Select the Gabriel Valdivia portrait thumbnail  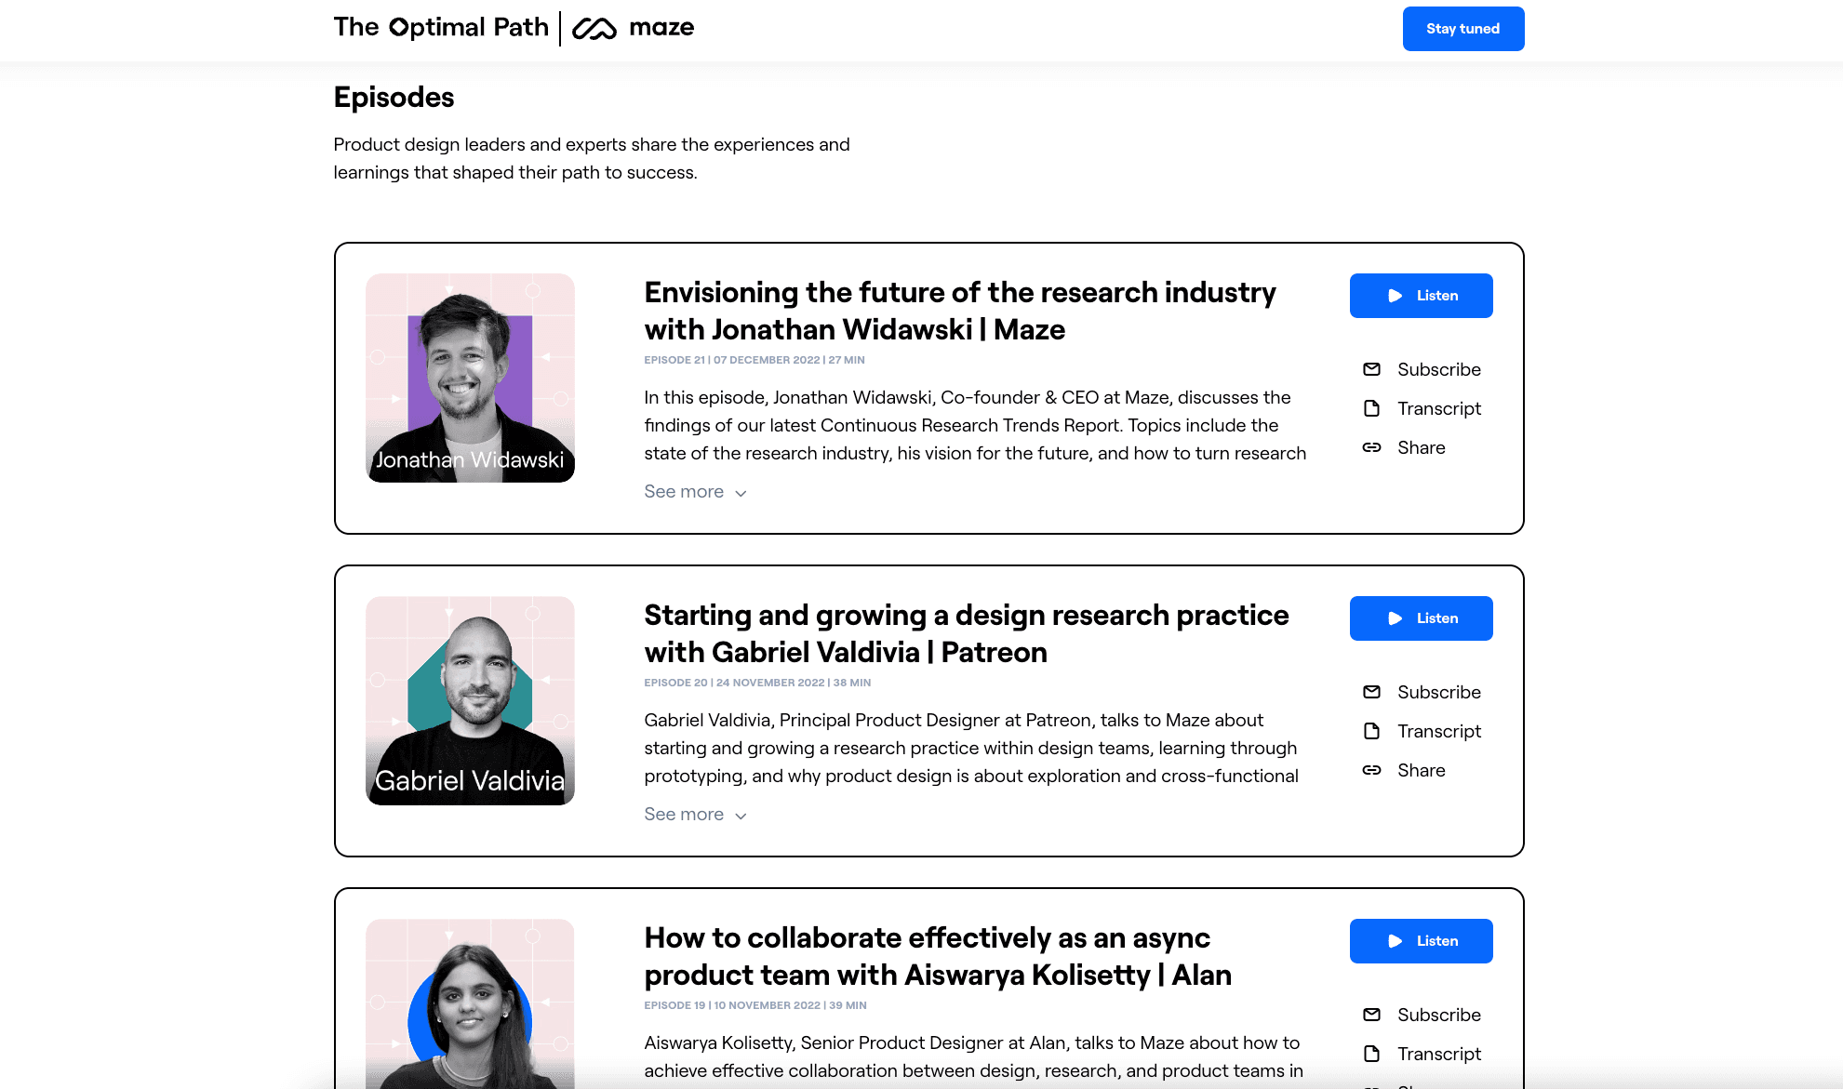(x=470, y=700)
